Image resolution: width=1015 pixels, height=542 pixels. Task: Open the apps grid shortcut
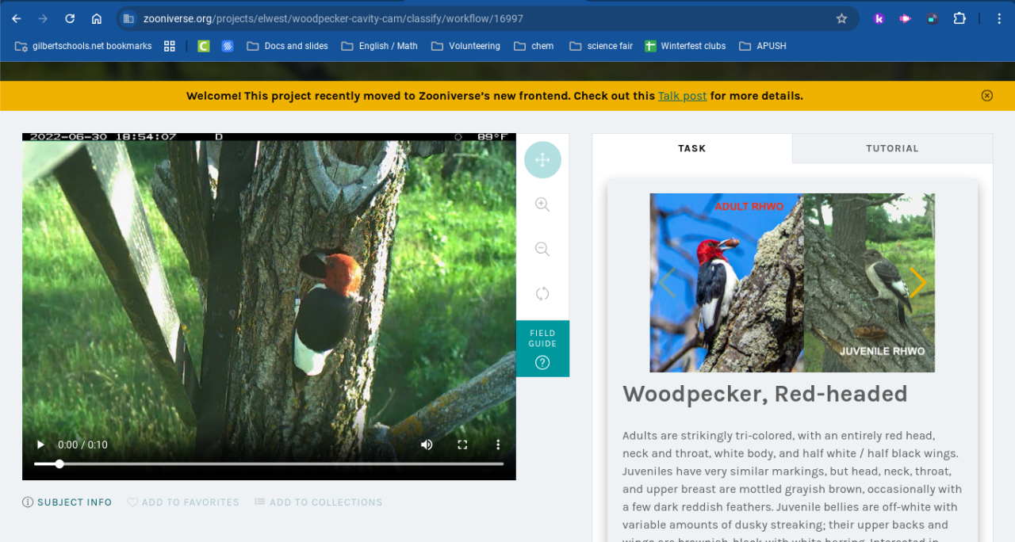(170, 46)
